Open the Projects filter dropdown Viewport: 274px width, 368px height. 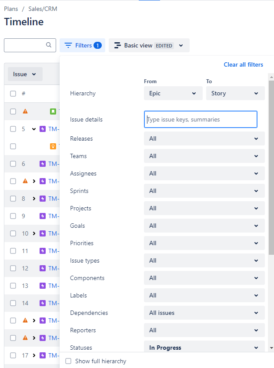[x=204, y=208]
